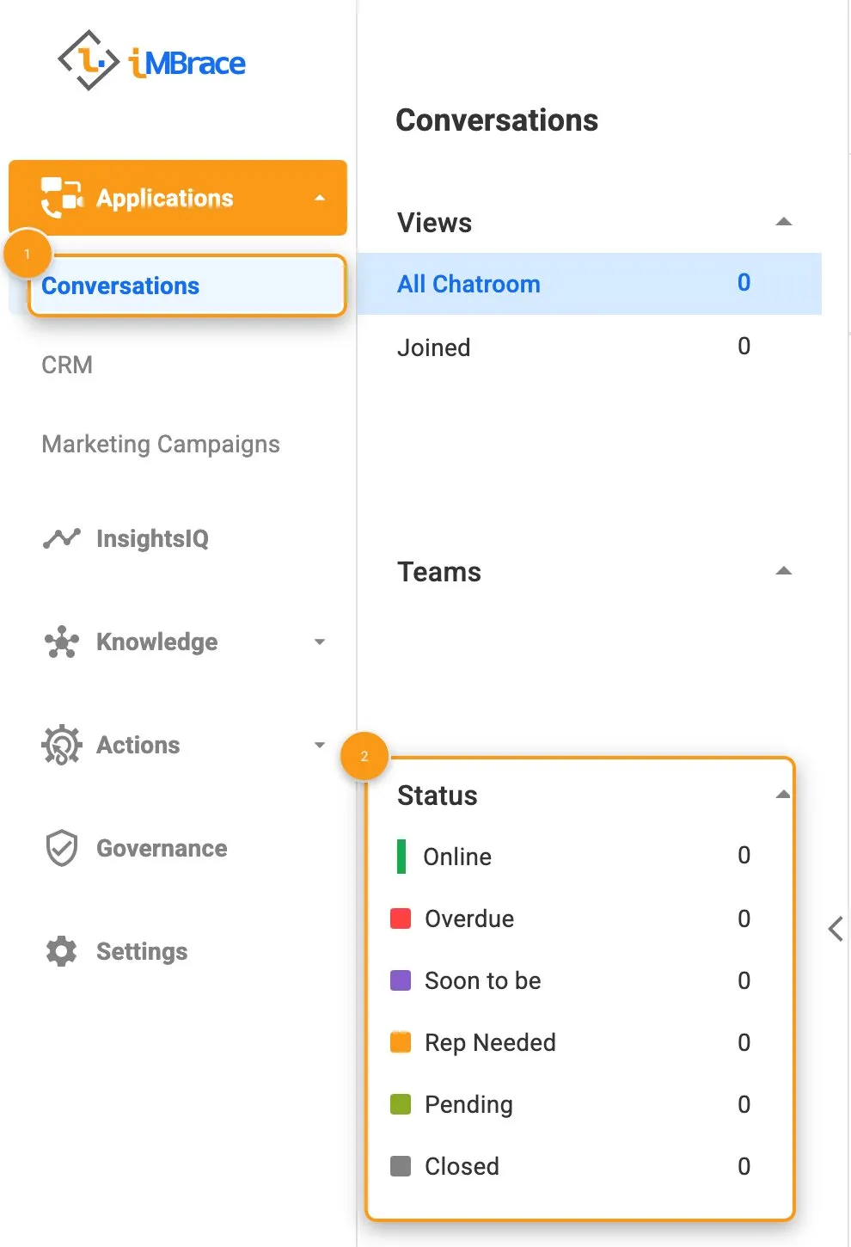Collapse the Teams section
The image size is (851, 1247).
(x=783, y=571)
